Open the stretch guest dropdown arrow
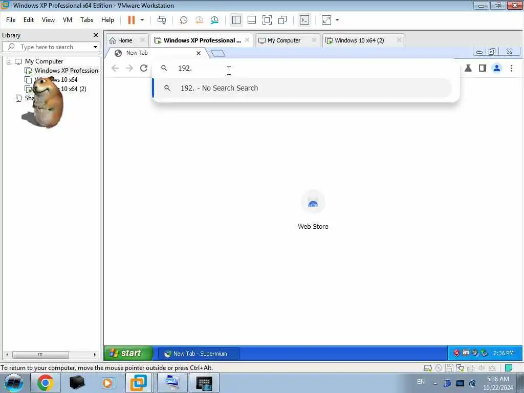This screenshot has width=524, height=393. pyautogui.click(x=337, y=20)
